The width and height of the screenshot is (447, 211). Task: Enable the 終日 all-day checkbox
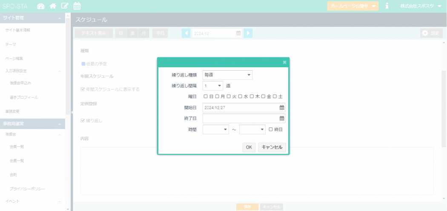[x=271, y=129]
